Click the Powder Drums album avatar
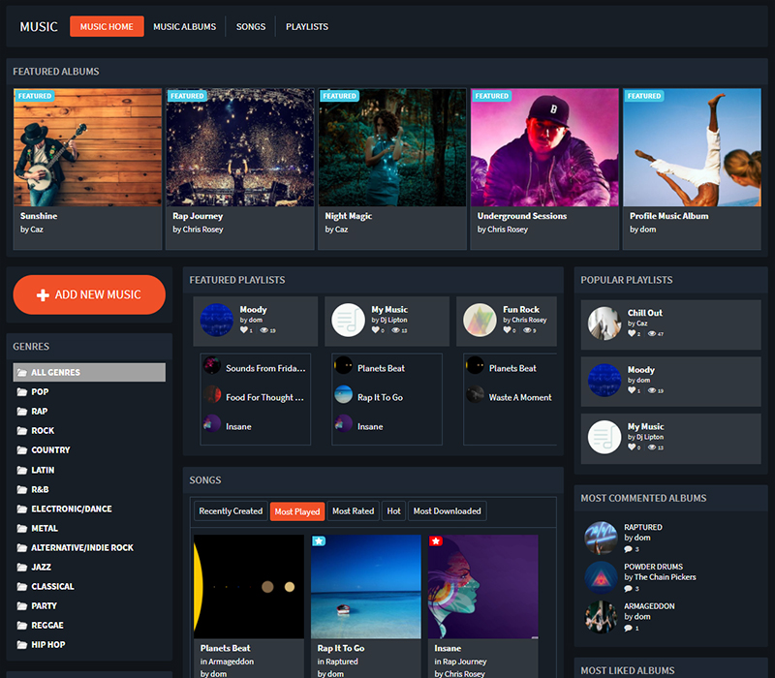Screen dimensions: 775x678 tap(601, 577)
